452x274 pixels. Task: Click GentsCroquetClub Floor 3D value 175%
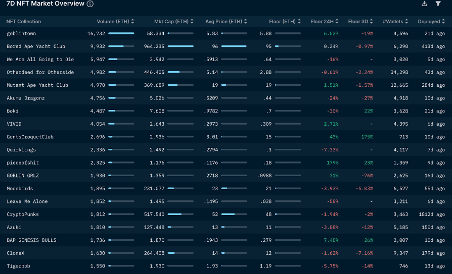coord(367,137)
